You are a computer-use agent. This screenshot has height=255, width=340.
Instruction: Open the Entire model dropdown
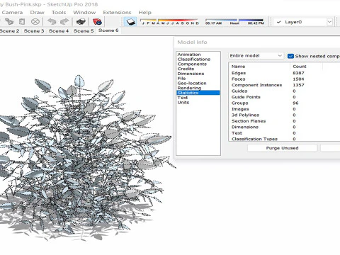256,56
